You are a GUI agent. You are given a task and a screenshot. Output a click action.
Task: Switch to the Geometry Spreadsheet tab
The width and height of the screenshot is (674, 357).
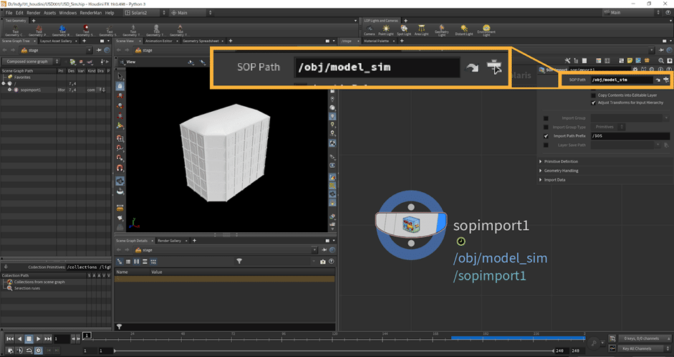tap(201, 42)
